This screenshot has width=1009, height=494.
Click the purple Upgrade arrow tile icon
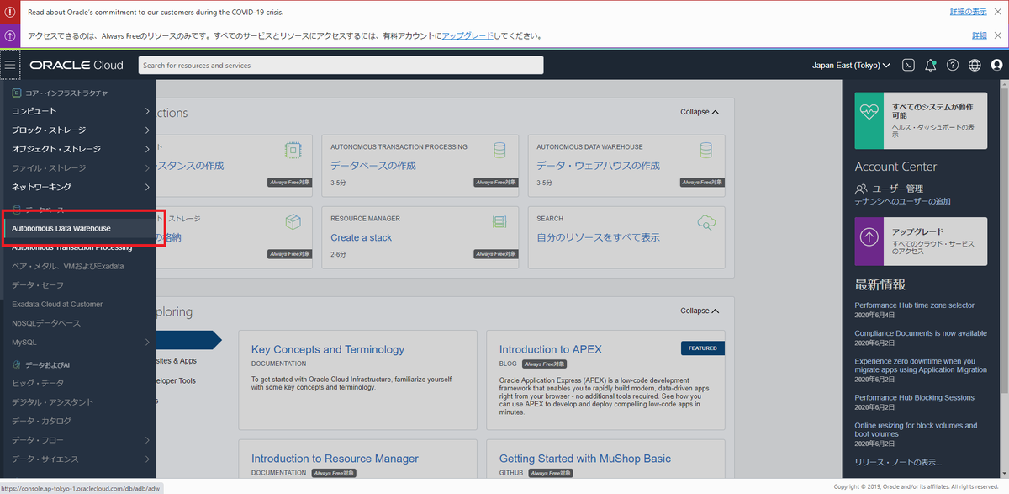[x=870, y=237]
